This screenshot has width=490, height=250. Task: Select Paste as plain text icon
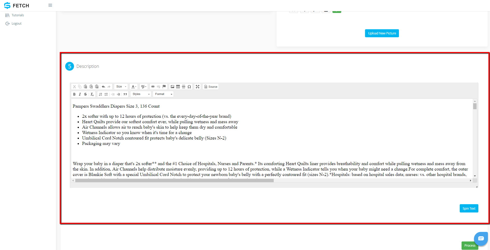click(x=91, y=87)
